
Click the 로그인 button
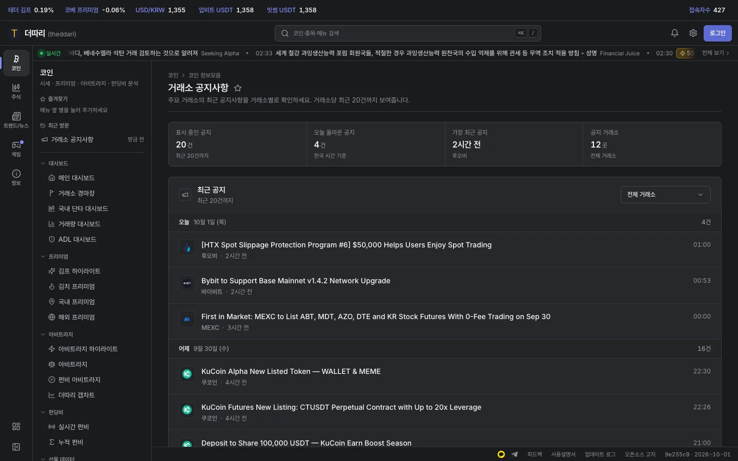717,33
